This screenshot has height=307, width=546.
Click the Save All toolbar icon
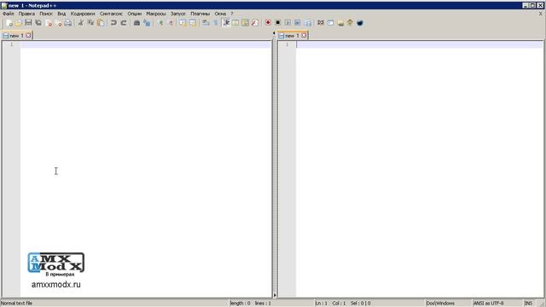pyautogui.click(x=38, y=23)
